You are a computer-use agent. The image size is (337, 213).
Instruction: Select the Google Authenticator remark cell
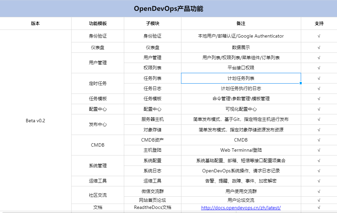[x=241, y=36]
